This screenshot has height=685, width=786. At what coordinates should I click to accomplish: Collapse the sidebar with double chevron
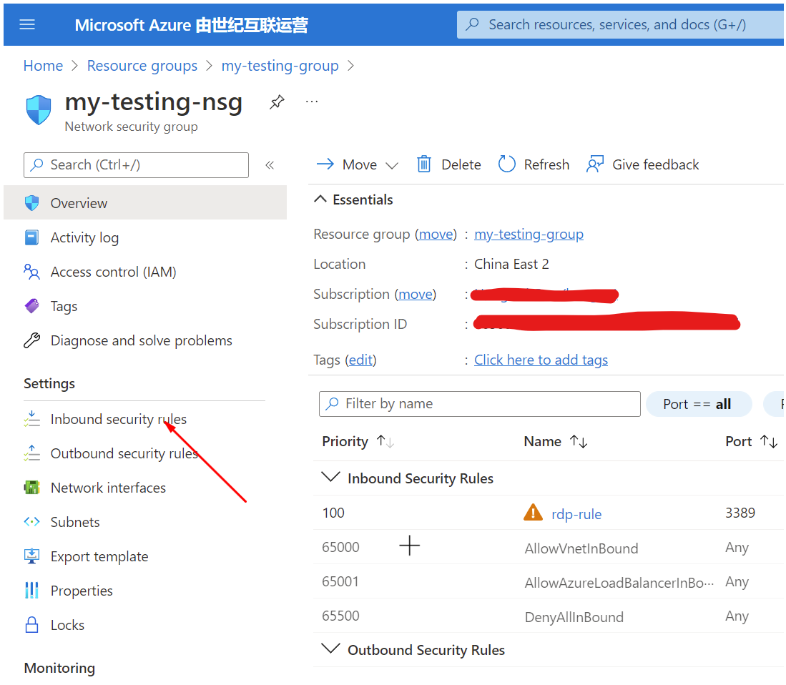[270, 165]
